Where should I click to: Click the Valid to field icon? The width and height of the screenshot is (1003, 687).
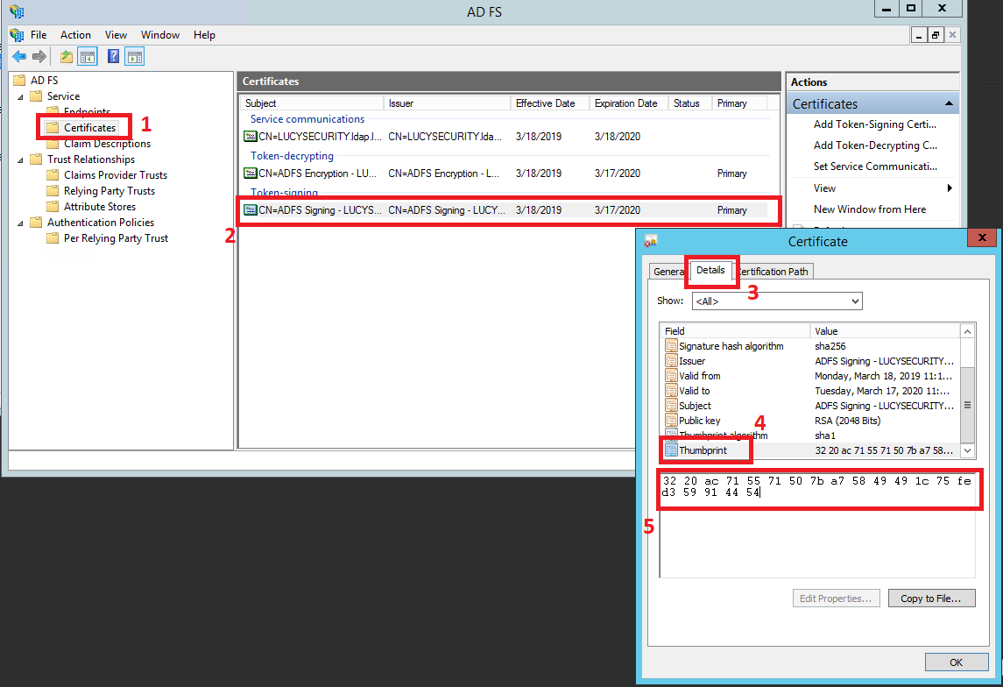(x=671, y=391)
